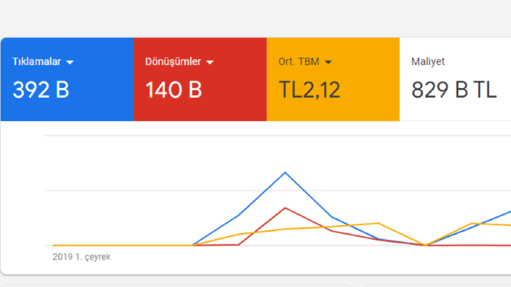Select the blue Tıklamalar scorecard
The height and width of the screenshot is (287, 511).
pyautogui.click(x=67, y=79)
